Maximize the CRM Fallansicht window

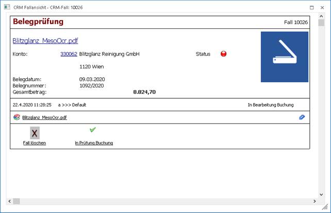pos(311,7)
